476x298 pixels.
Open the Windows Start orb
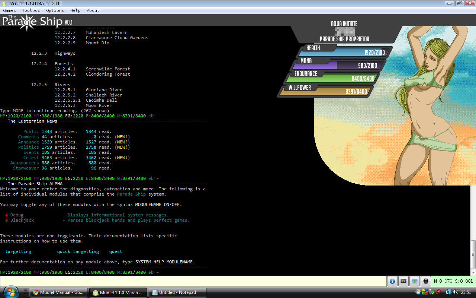pyautogui.click(x=10, y=292)
